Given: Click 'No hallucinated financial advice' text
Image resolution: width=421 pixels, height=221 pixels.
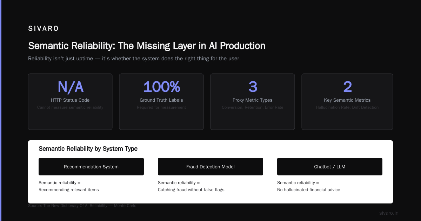Looking at the screenshot, I should (309, 190).
